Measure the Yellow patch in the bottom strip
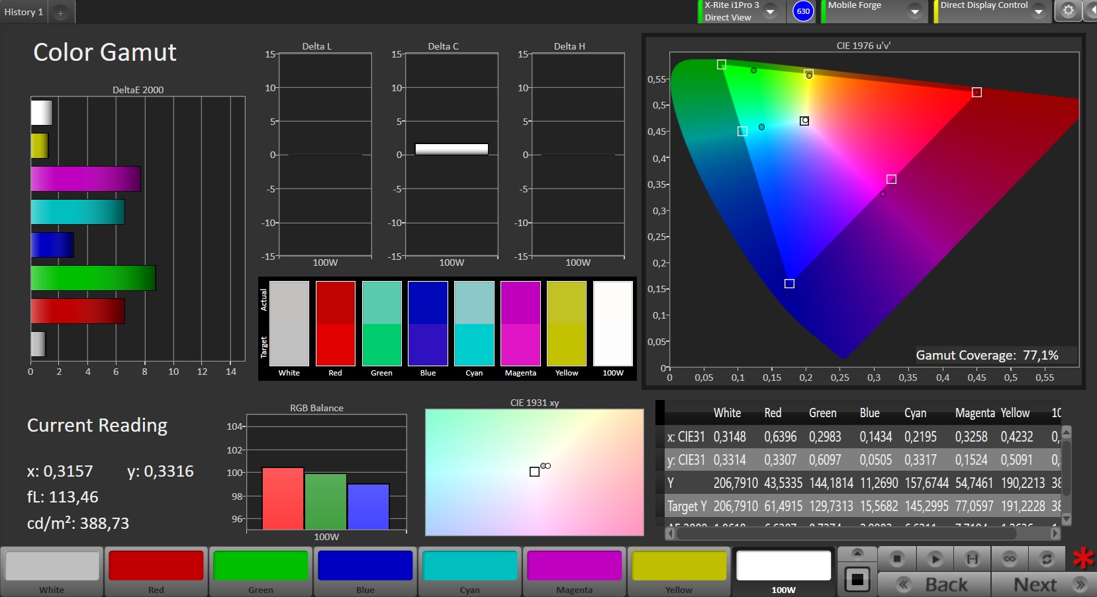The height and width of the screenshot is (597, 1097). tap(679, 572)
